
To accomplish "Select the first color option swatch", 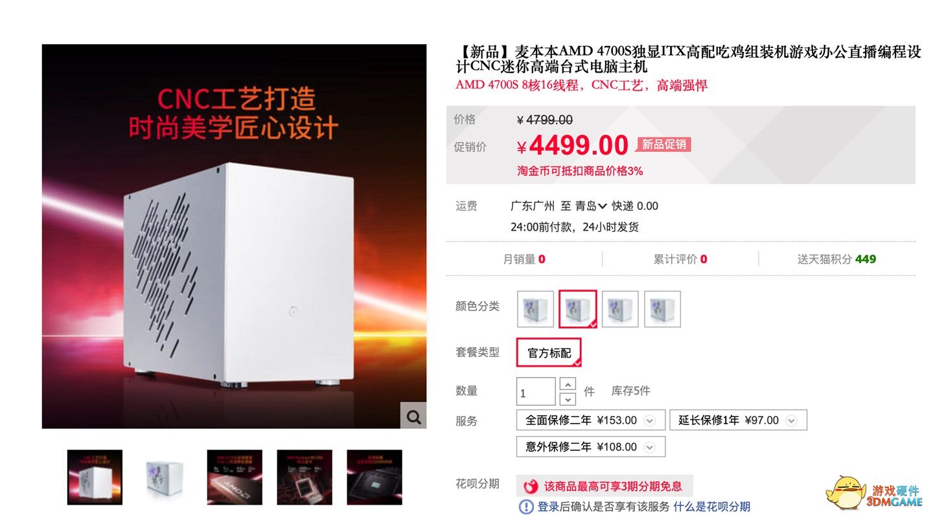I will click(x=535, y=309).
